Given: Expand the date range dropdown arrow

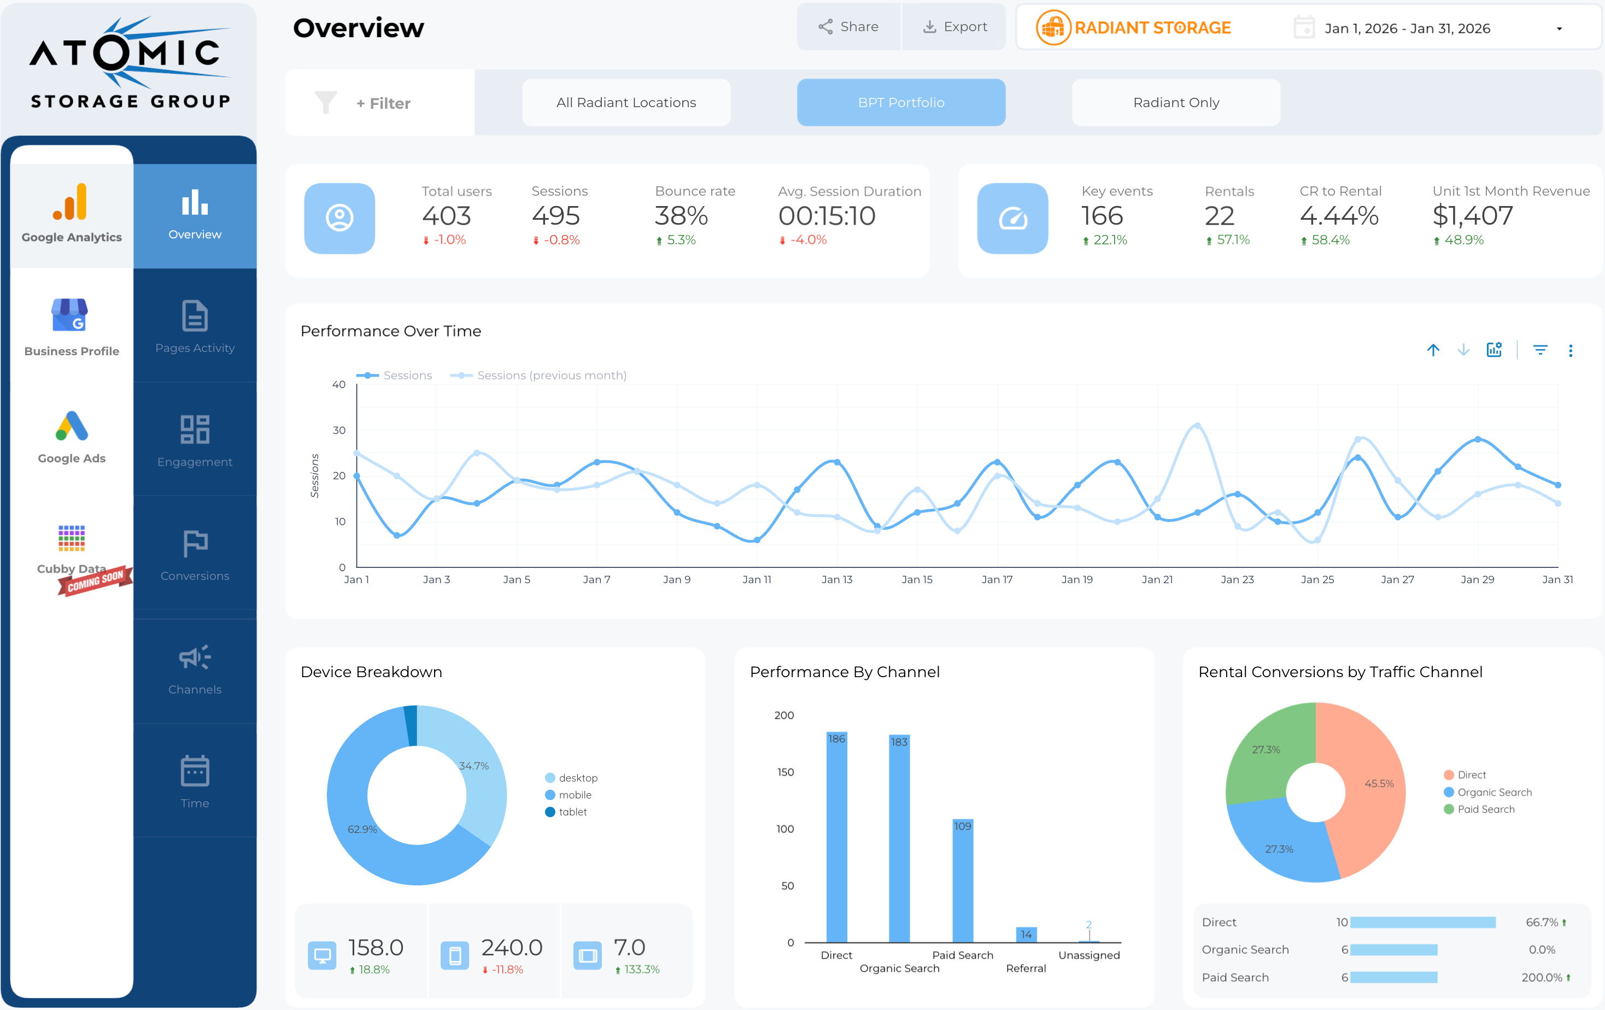Looking at the screenshot, I should [1559, 28].
